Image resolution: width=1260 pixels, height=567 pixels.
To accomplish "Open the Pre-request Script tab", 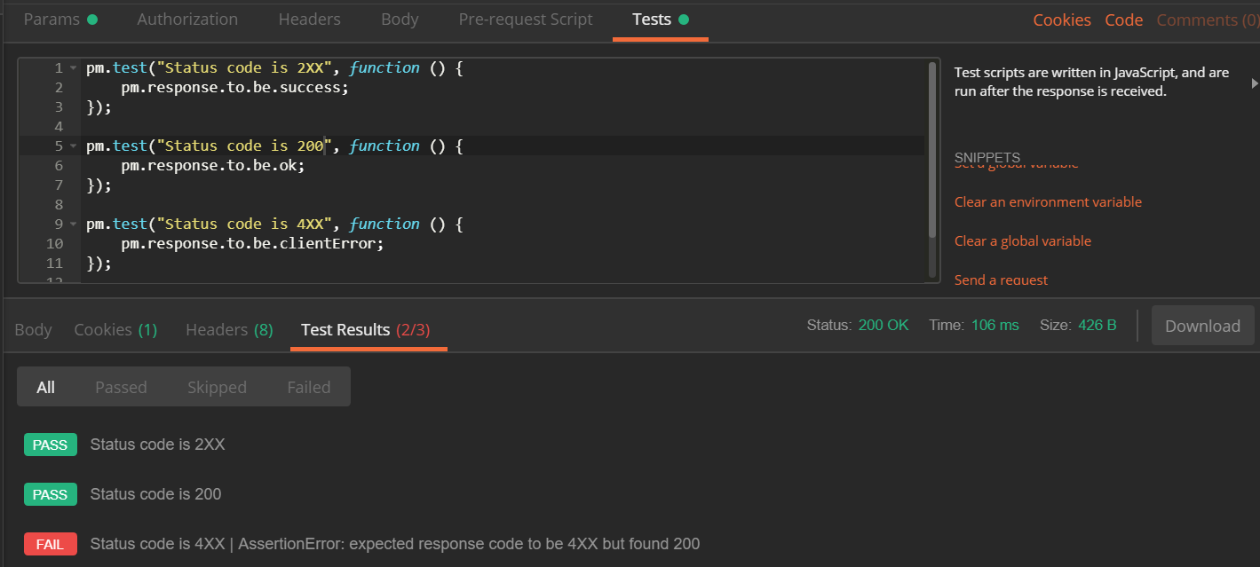I will click(526, 20).
